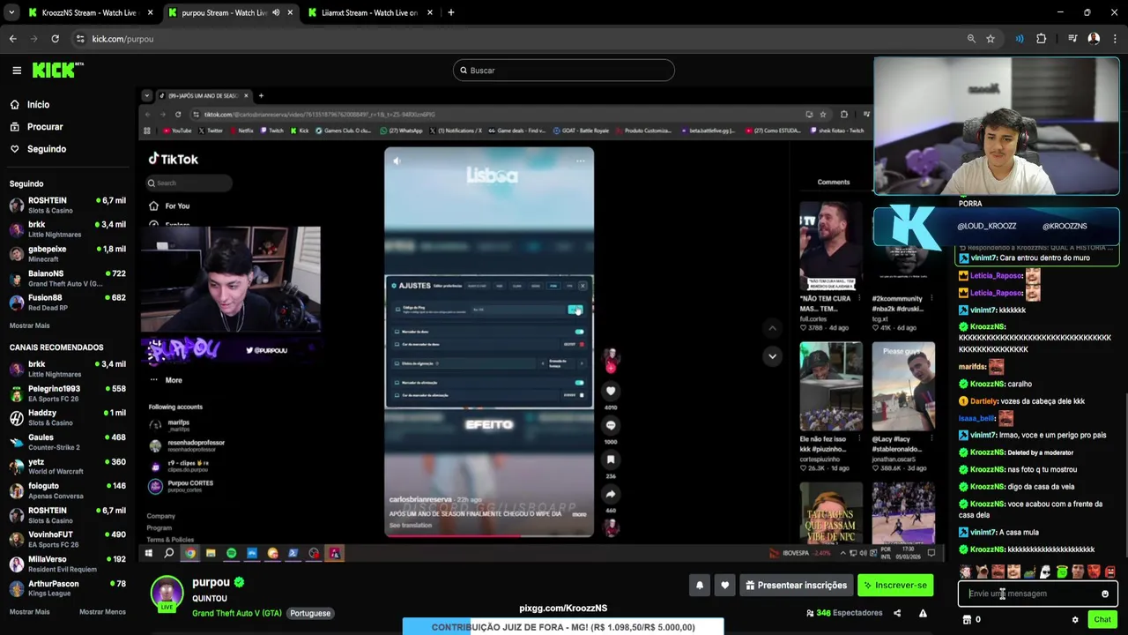Open Haddzy recommended channel
The image size is (1128, 635).
coord(67,418)
